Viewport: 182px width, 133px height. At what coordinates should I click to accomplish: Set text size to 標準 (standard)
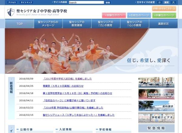click(166, 2)
